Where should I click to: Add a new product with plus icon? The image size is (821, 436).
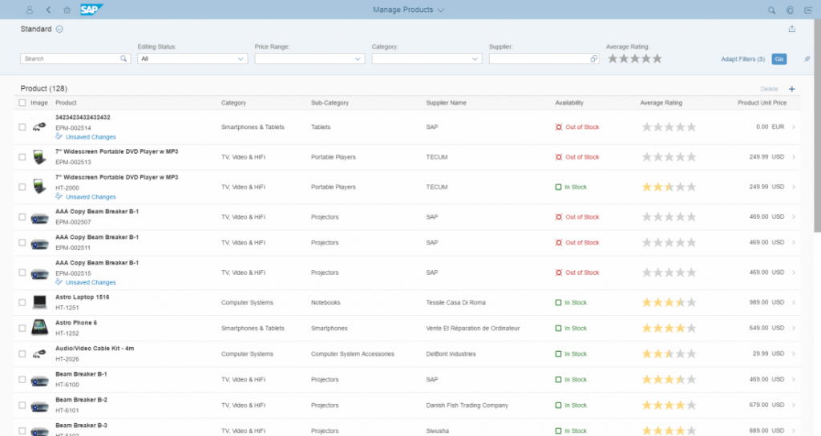[x=791, y=89]
